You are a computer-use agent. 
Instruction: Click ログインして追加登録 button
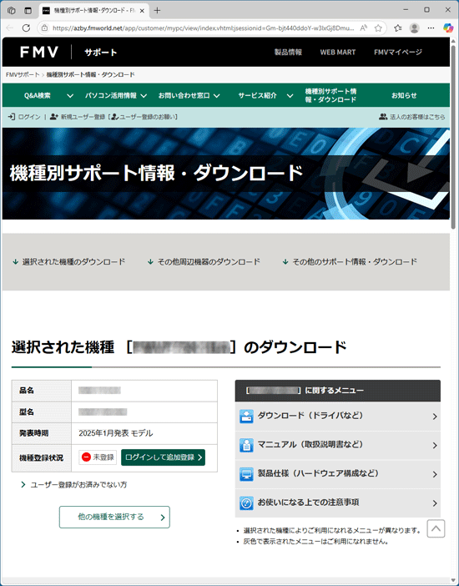[163, 457]
